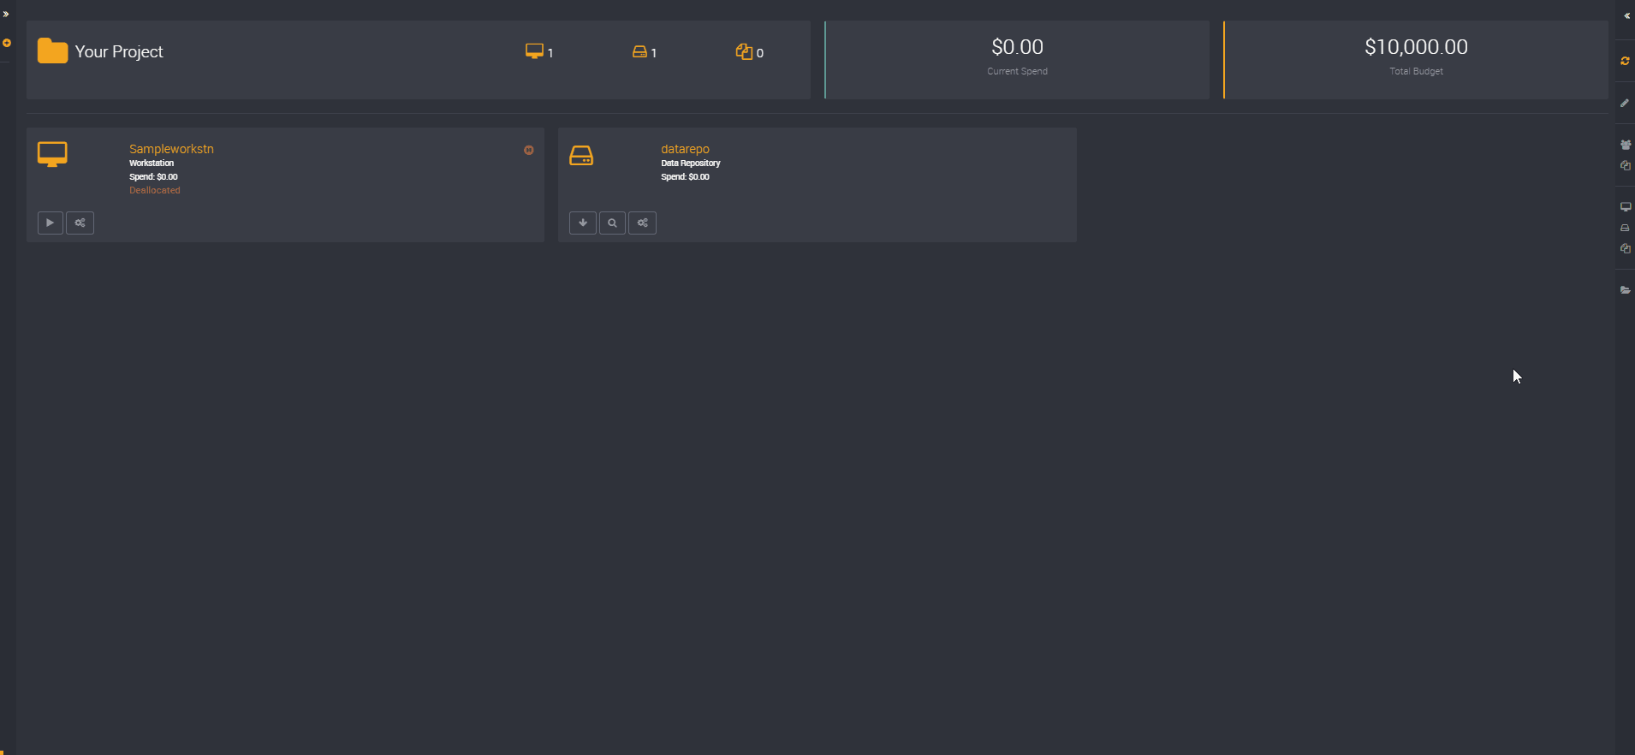Open the users group icon in right sidebar

coord(1626,145)
